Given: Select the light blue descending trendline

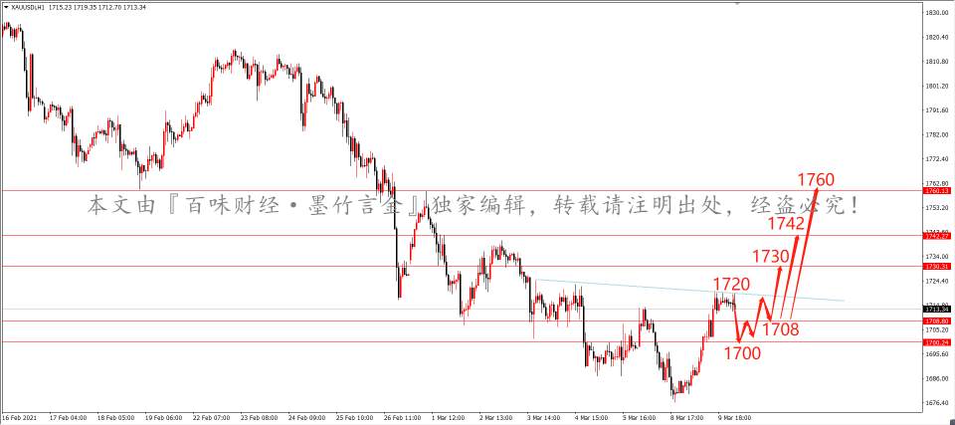Looking at the screenshot, I should (688, 290).
